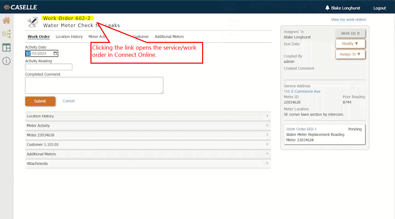395x219 pixels.
Task: Open the hierarchy tree icon in sidebar
Action: tap(6, 34)
